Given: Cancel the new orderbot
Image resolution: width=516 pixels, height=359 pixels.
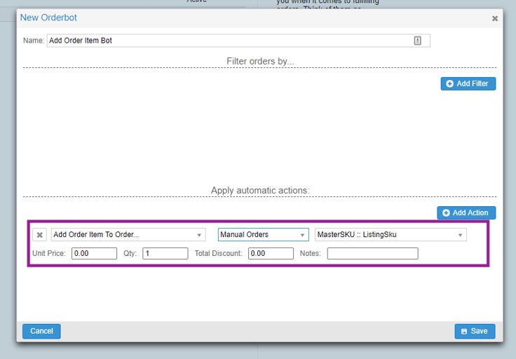Looking at the screenshot, I should (x=41, y=331).
